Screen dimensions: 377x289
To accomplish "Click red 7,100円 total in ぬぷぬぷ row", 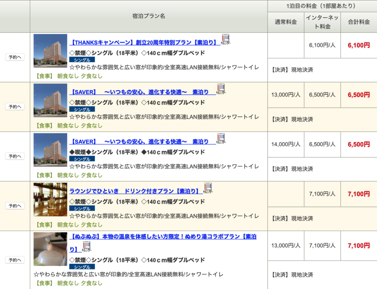I will 359,246.
